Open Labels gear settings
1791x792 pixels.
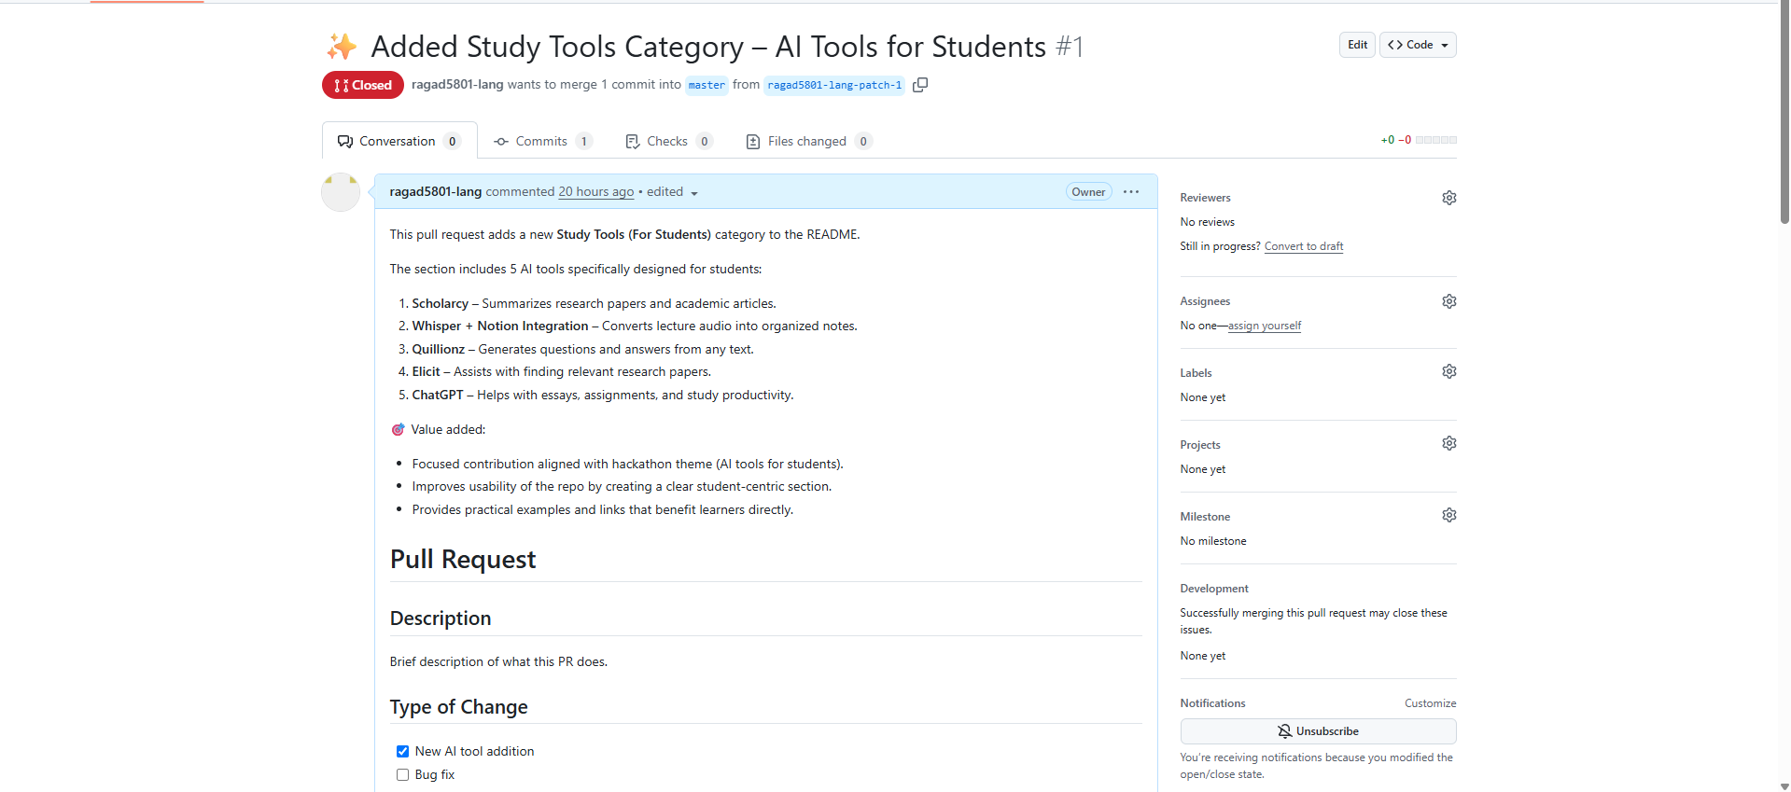click(x=1448, y=371)
